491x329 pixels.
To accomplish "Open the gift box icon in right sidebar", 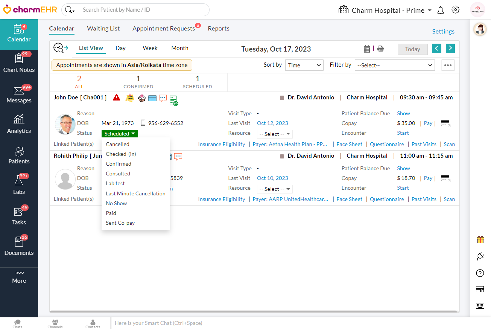I will [480, 239].
